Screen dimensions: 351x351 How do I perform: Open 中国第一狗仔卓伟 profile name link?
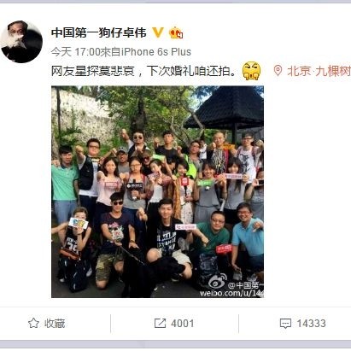pyautogui.click(x=99, y=32)
